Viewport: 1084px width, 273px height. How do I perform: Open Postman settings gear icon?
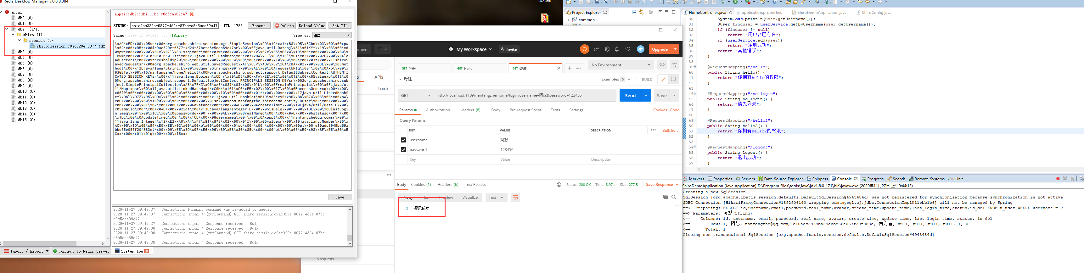tap(607, 49)
